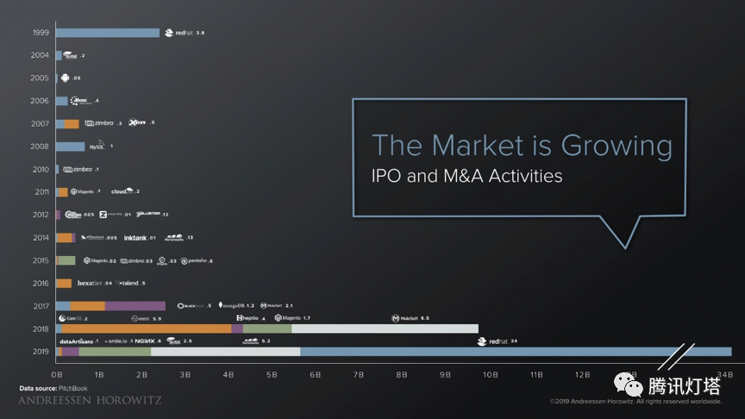Image resolution: width=745 pixels, height=419 pixels.
Task: Click the talend logo in the 2016 row
Action: tap(127, 283)
